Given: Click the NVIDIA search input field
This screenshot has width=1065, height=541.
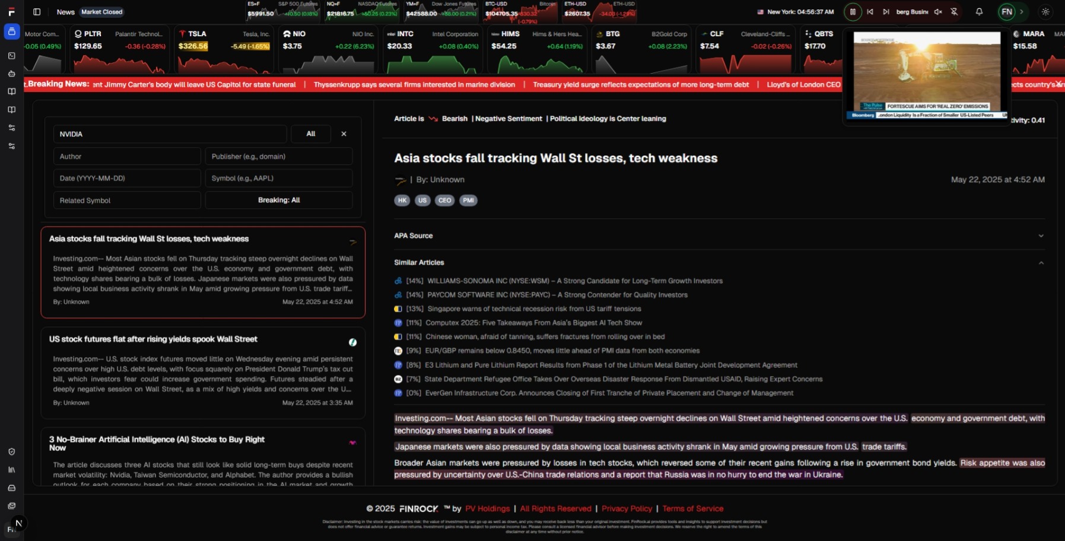Looking at the screenshot, I should tap(170, 134).
